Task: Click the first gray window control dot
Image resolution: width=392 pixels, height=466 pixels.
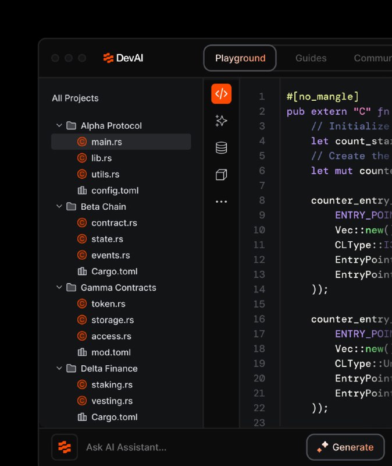Action: click(55, 58)
